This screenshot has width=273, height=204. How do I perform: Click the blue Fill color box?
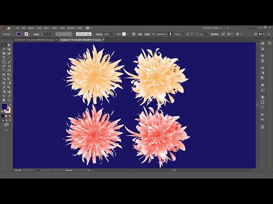[x=4, y=107]
